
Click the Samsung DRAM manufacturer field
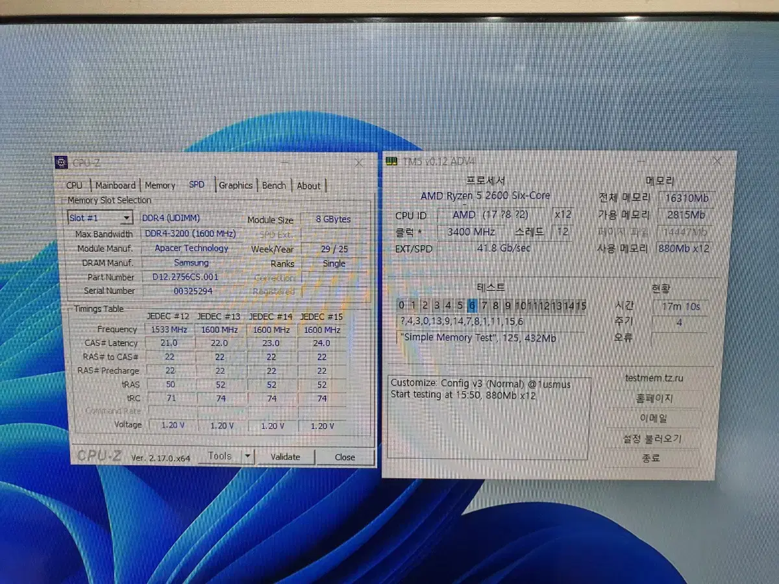coord(192,263)
